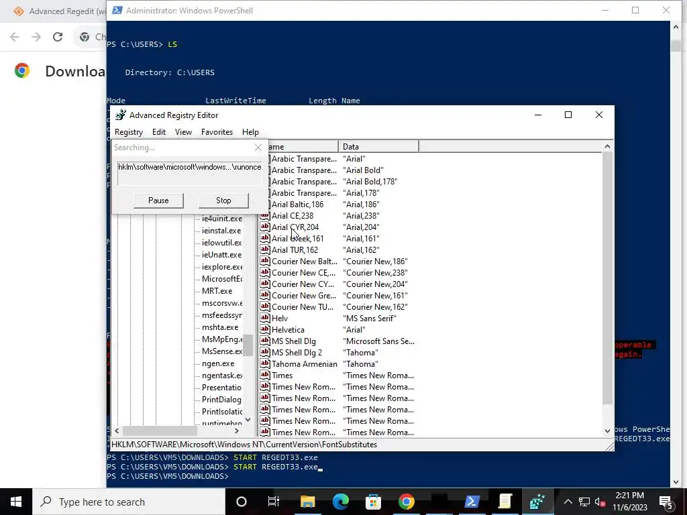Viewport: 687px width, 515px height.
Task: Open Task View on taskbar
Action: pyautogui.click(x=274, y=502)
